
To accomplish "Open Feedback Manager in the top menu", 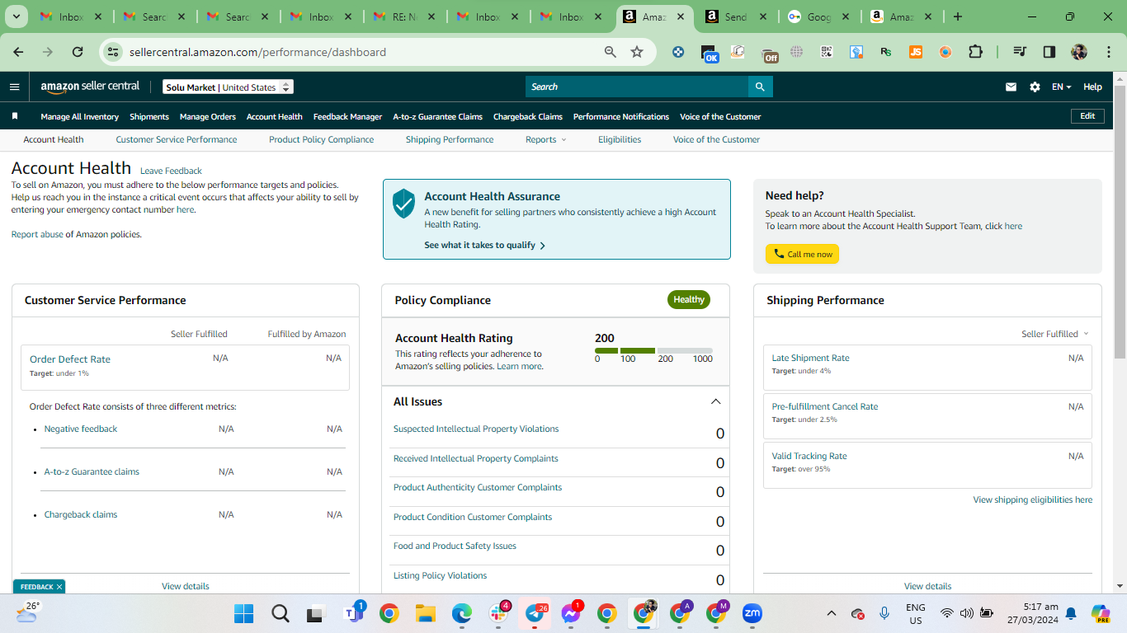I will click(x=347, y=116).
